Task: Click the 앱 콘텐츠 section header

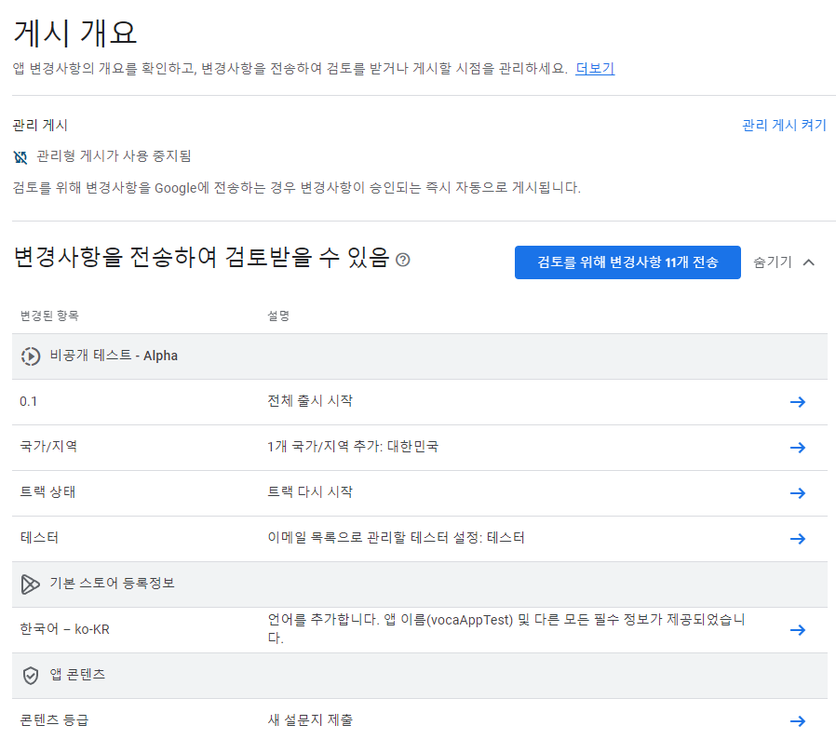Action: (420, 676)
